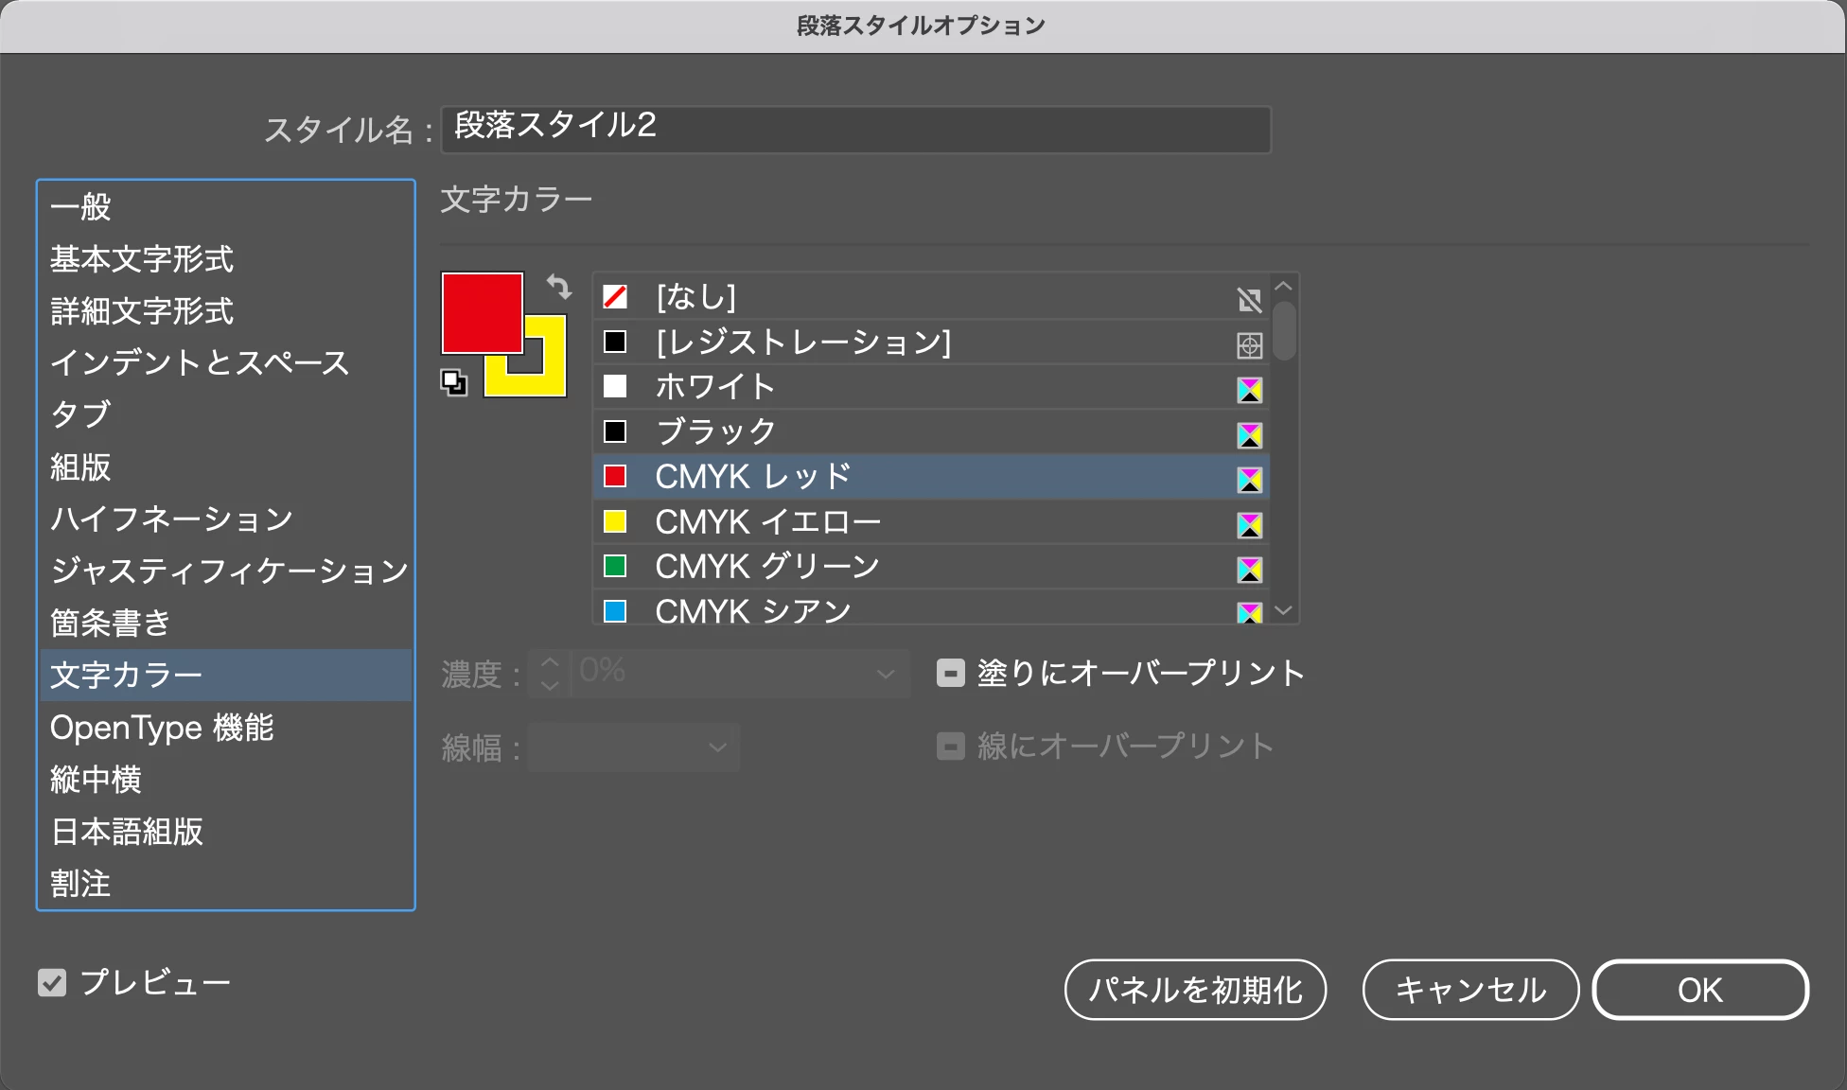Click the スタイル名 text field
This screenshot has width=1847, height=1090.
(x=855, y=129)
